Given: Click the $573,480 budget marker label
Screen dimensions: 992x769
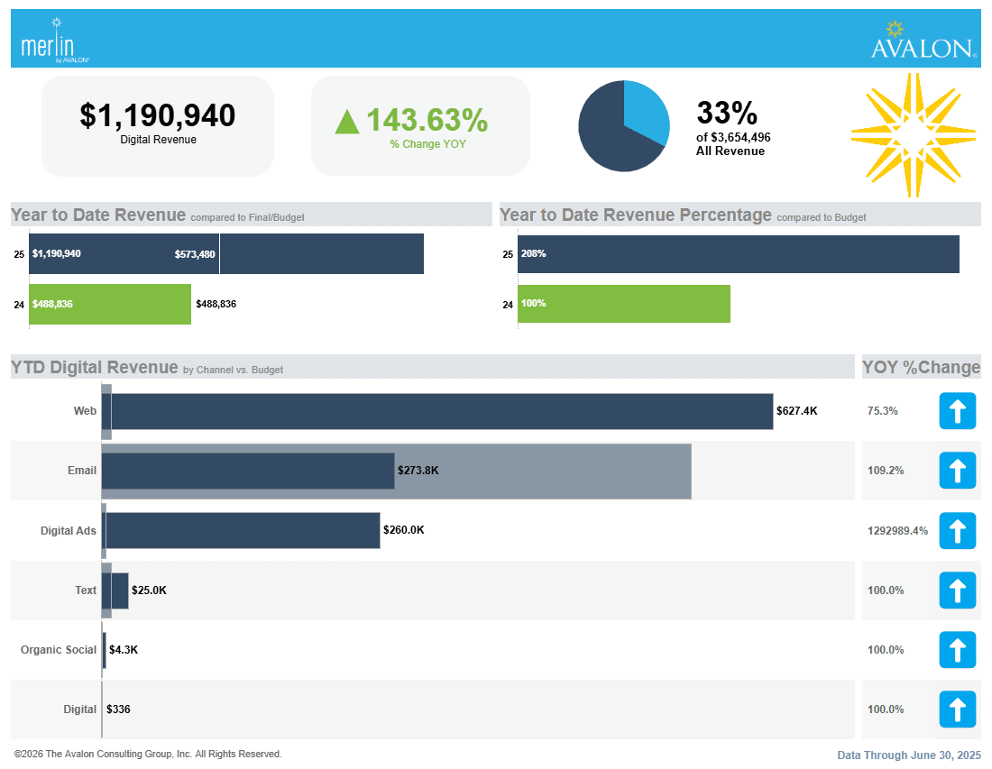Looking at the screenshot, I should point(195,254).
